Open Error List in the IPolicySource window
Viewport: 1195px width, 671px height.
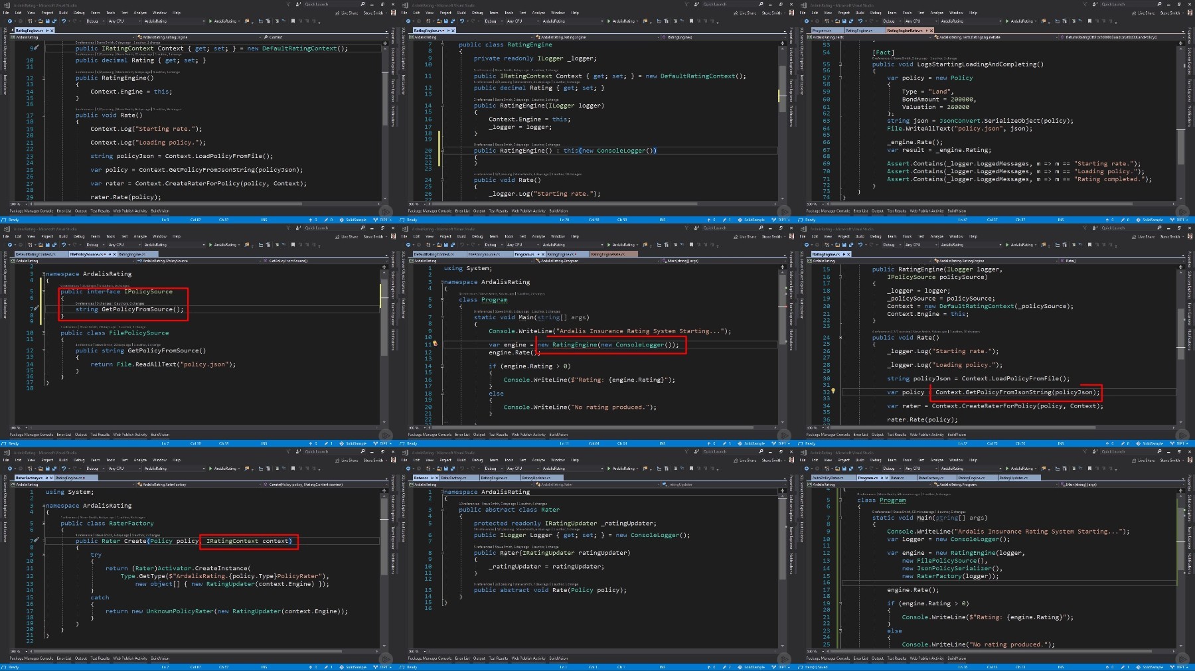click(64, 435)
